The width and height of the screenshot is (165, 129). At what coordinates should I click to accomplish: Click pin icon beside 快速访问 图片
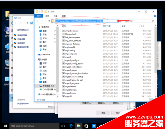[x=55, y=42]
